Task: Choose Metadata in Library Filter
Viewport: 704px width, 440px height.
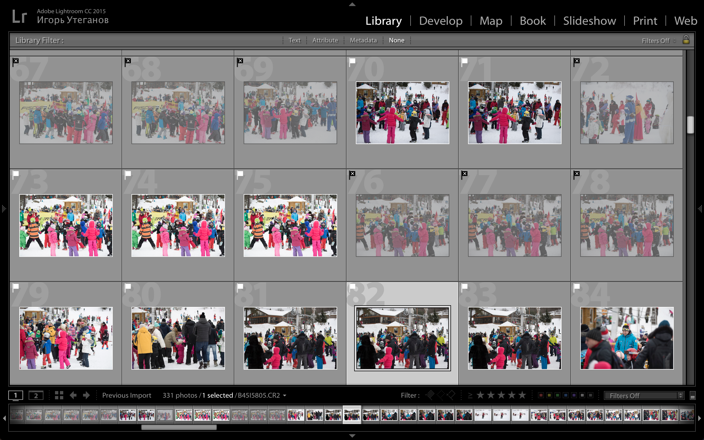Action: [x=363, y=40]
